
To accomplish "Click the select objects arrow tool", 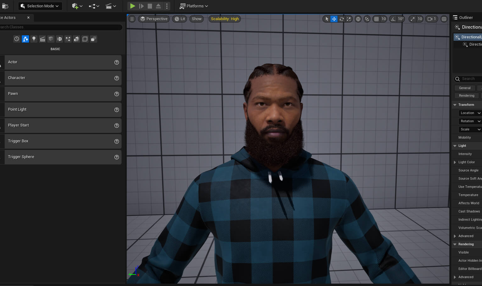I will point(327,19).
